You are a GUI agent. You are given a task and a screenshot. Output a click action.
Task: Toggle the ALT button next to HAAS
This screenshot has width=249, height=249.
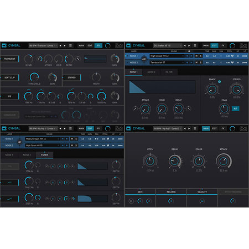coord(235,108)
